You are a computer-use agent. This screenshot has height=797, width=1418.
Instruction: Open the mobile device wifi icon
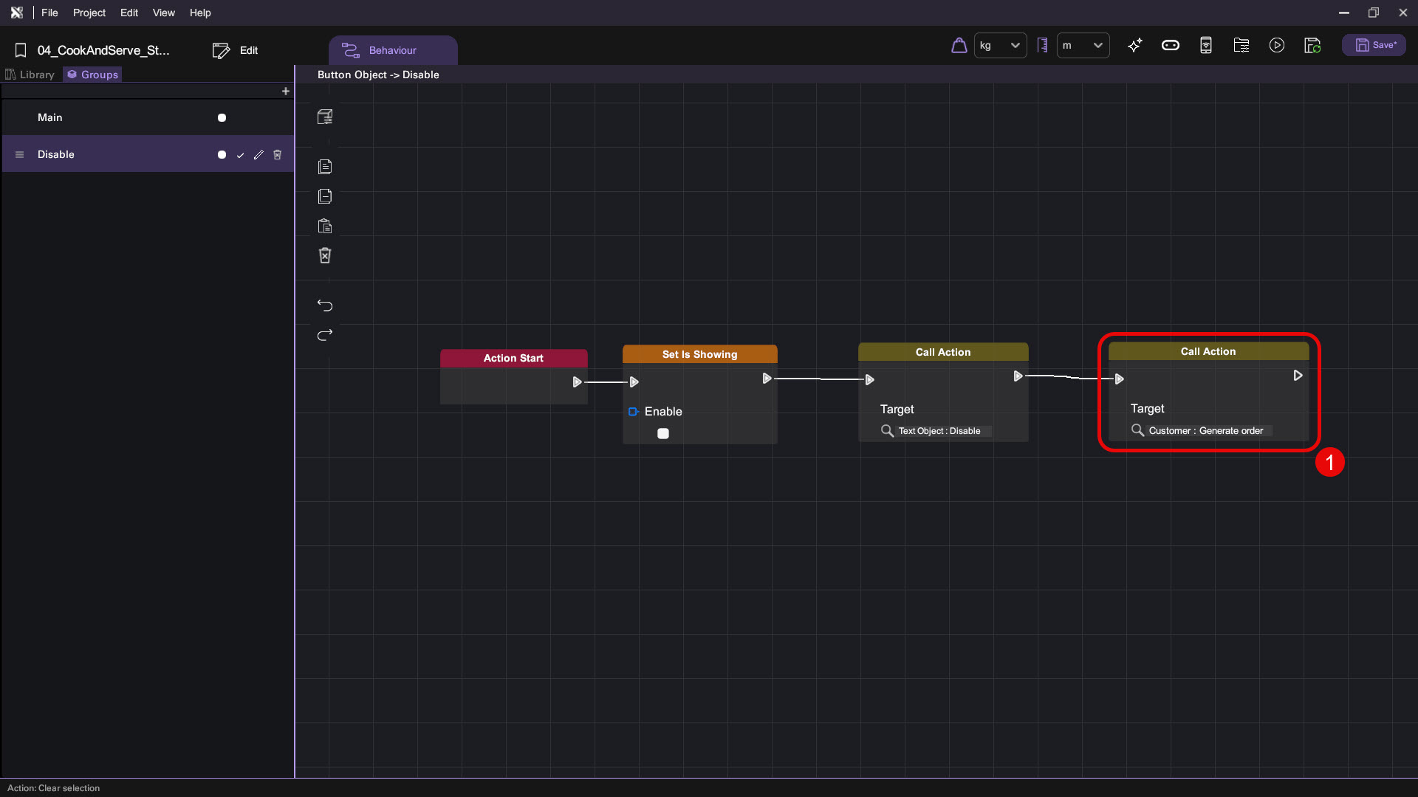click(x=1206, y=46)
